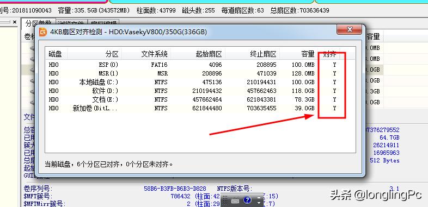Viewport: 428px width, 207px height.
Task: Click end sector value 210194431
Action: (261, 82)
